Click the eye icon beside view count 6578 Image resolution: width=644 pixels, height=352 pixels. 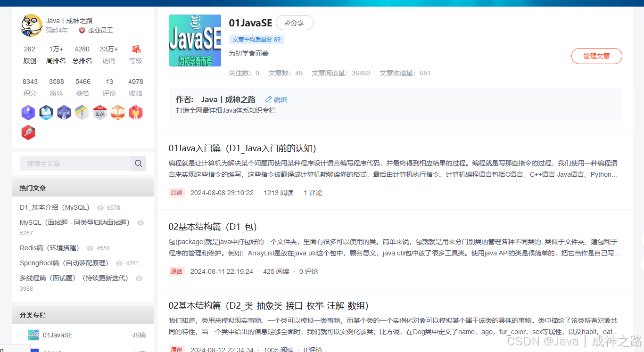pos(100,208)
